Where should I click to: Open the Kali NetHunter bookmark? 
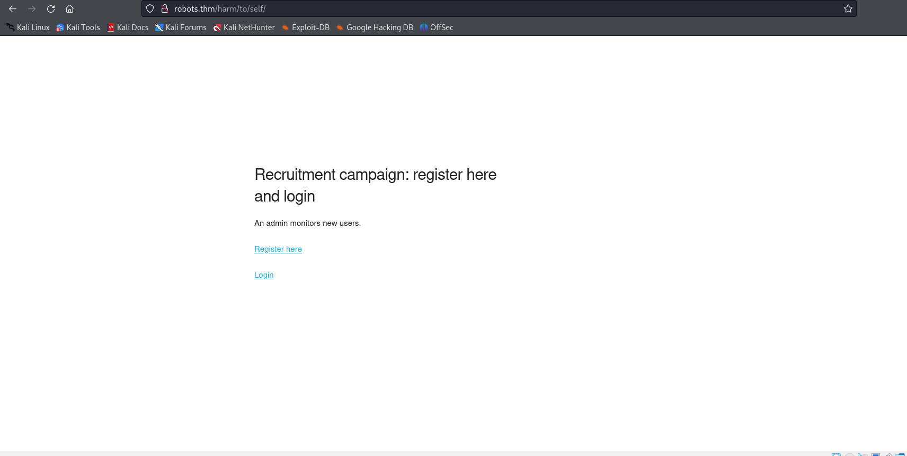coord(244,28)
